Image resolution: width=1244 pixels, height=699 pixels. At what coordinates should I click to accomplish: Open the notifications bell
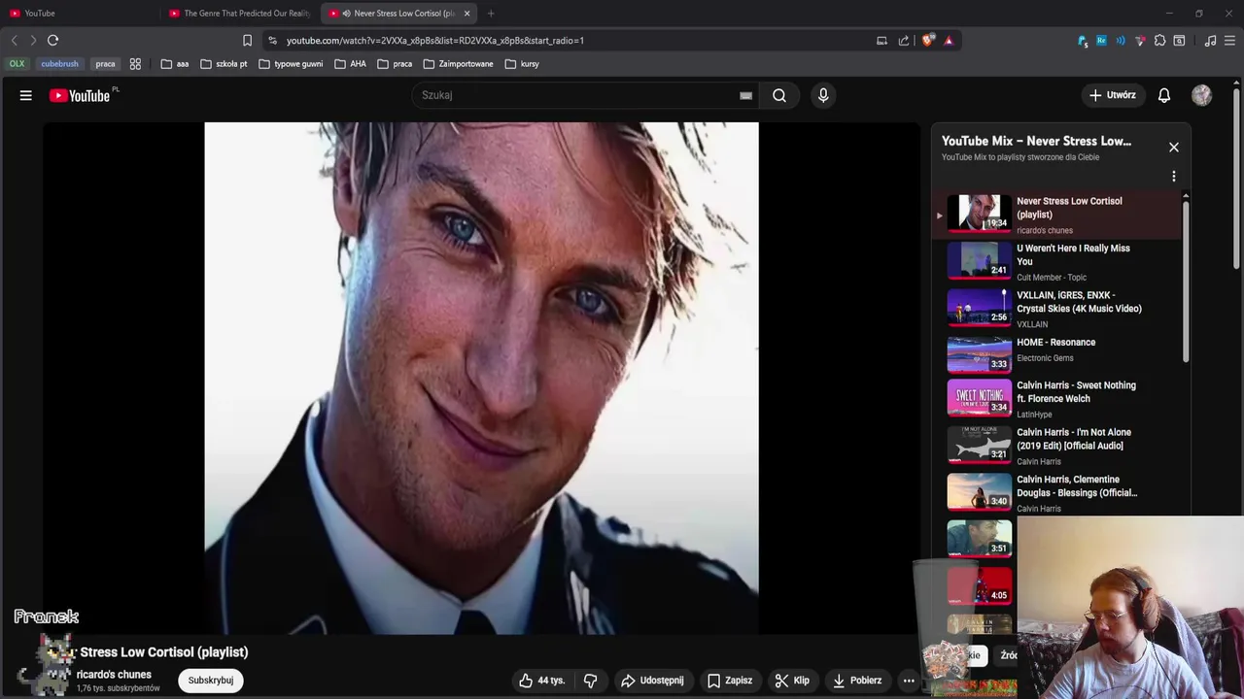[1164, 95]
